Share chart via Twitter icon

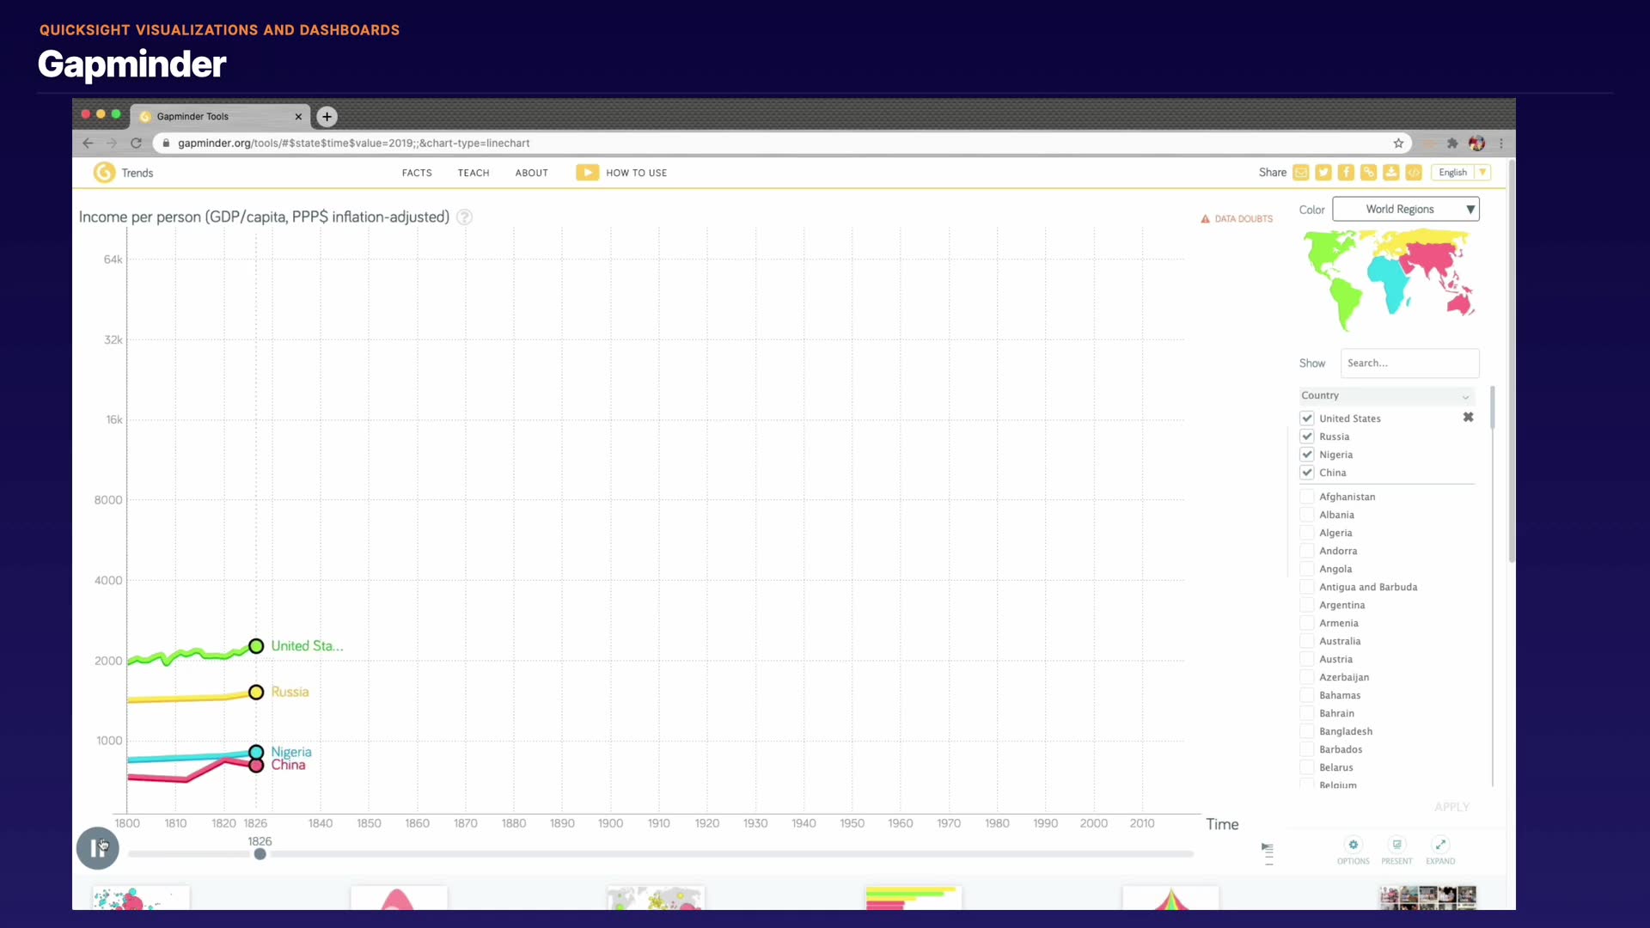tap(1323, 173)
